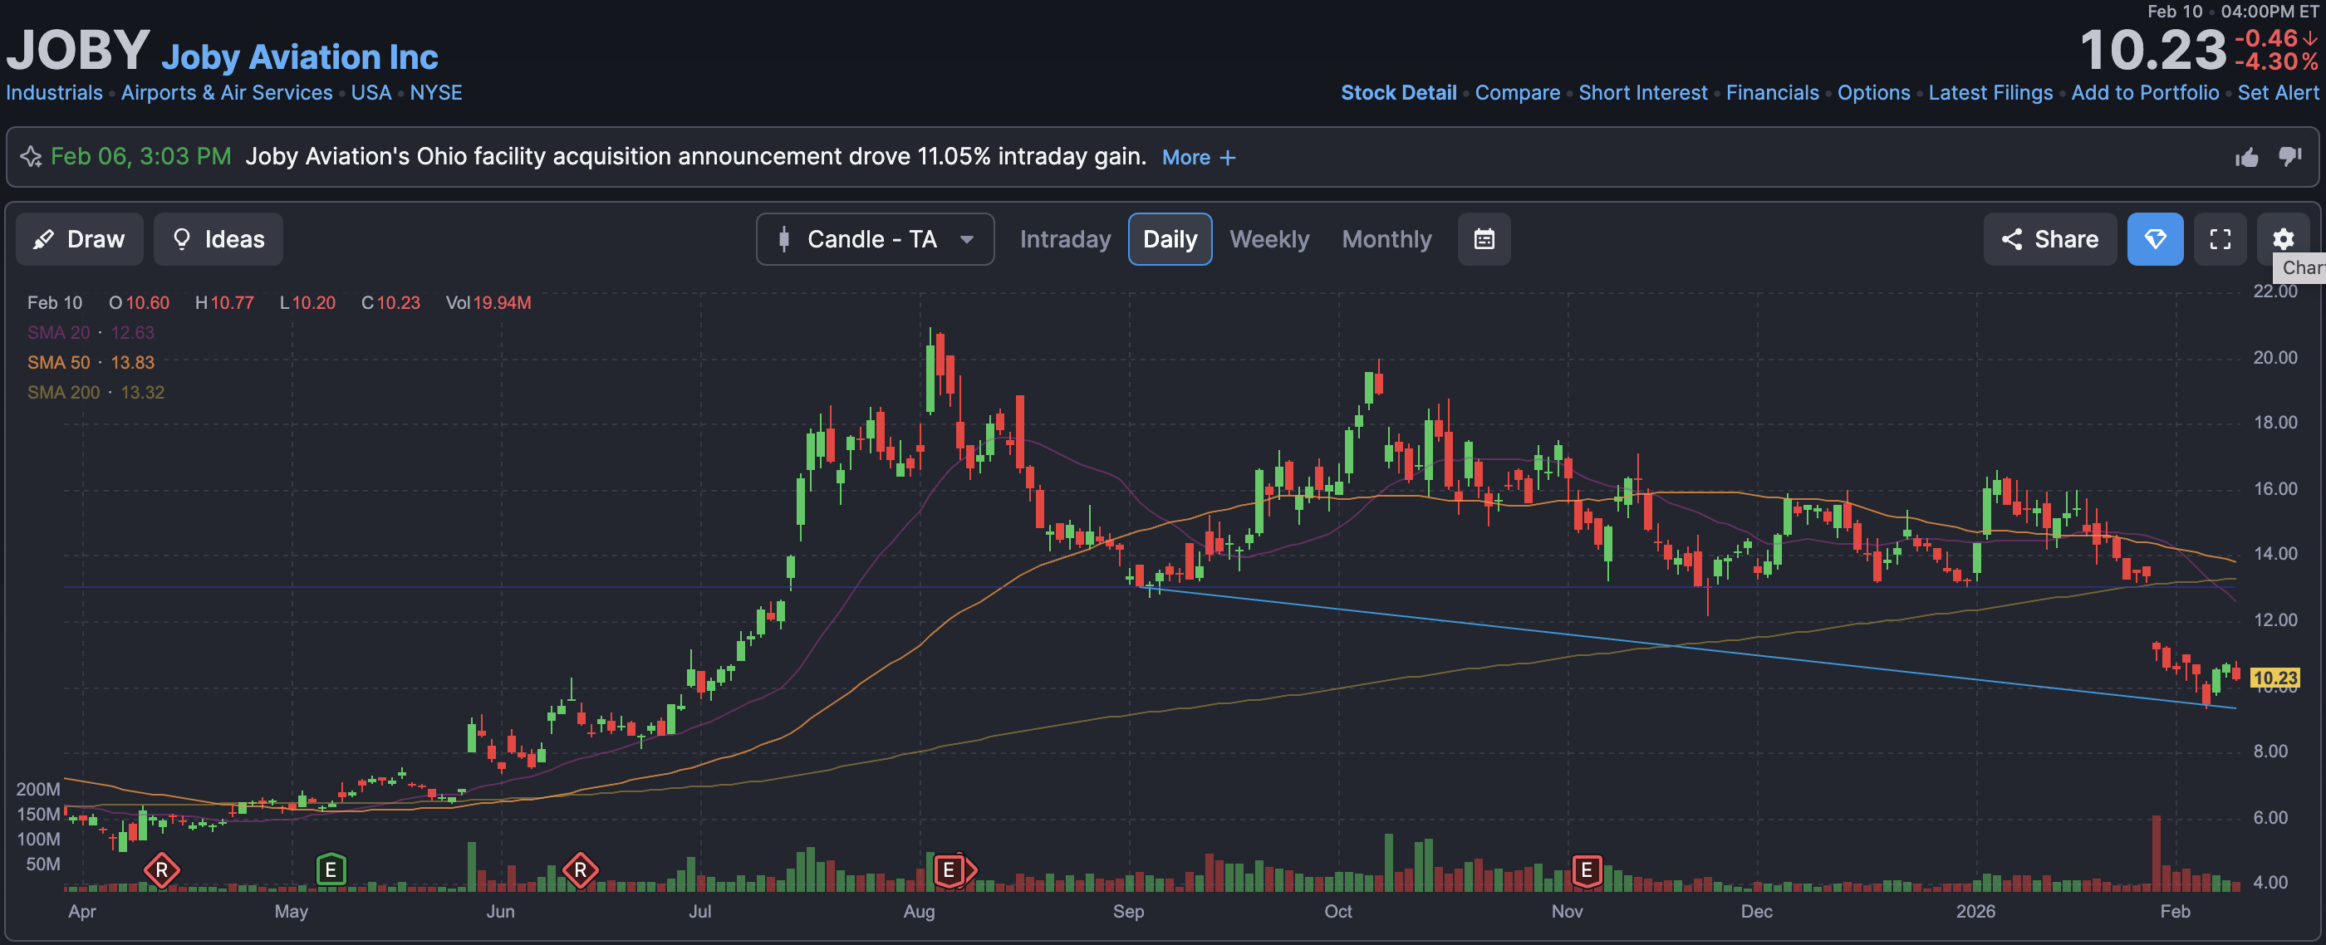The image size is (2326, 945).
Task: Click the blue diamond premium icon
Action: 2154,239
